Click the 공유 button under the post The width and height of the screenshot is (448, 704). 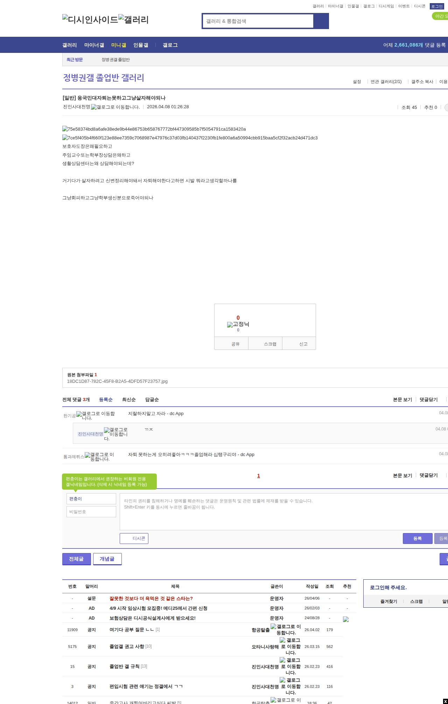(231, 344)
